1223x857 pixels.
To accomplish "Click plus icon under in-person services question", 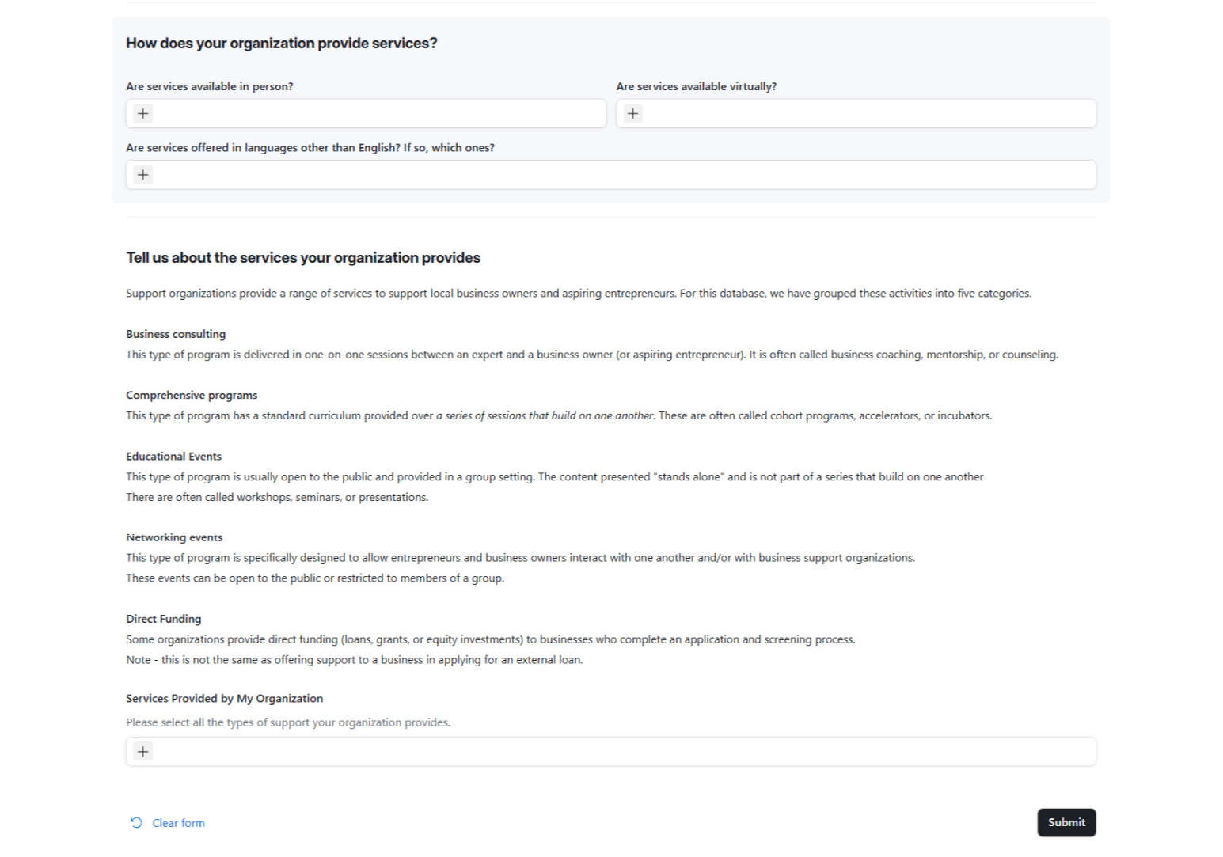I will coord(142,113).
